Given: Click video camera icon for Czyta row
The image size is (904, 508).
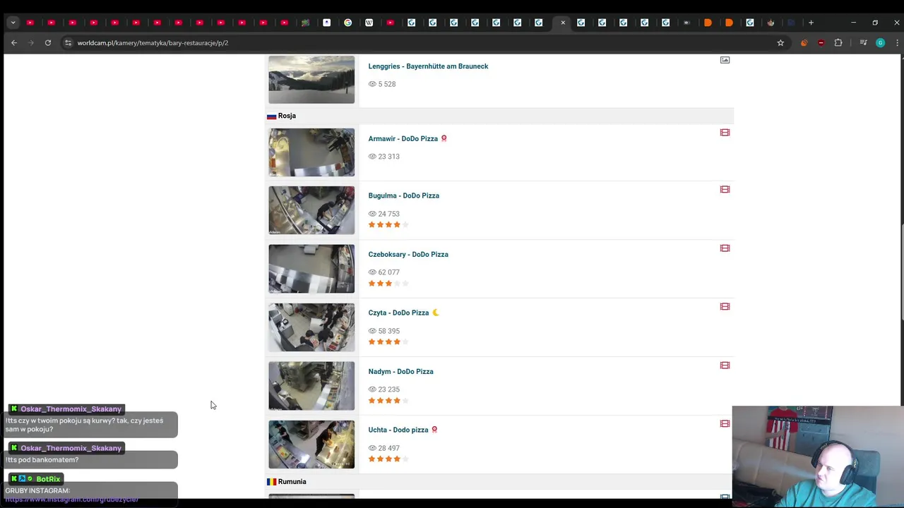Looking at the screenshot, I should pyautogui.click(x=725, y=307).
